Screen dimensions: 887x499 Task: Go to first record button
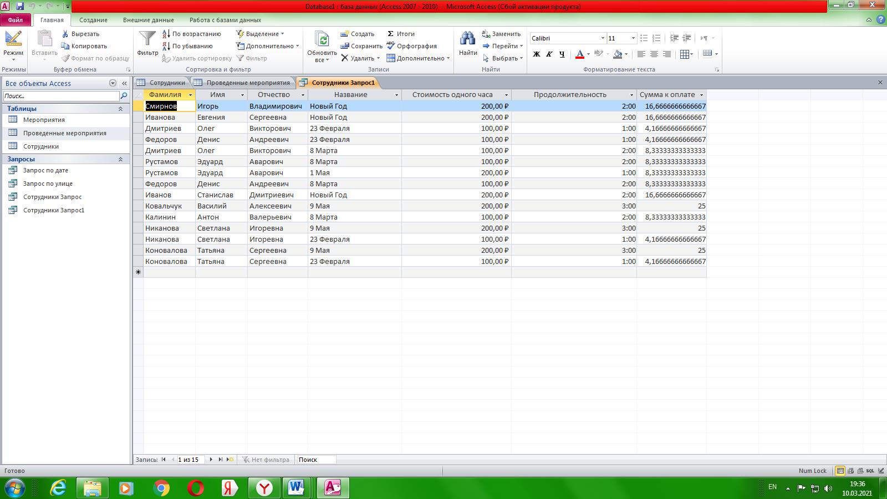(x=164, y=460)
